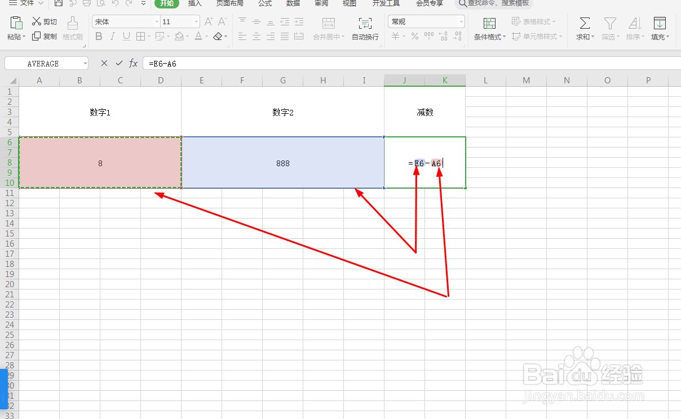Viewport: 681px width, 419px height.
Task: Cancel formula entry with X button
Action: tap(104, 63)
